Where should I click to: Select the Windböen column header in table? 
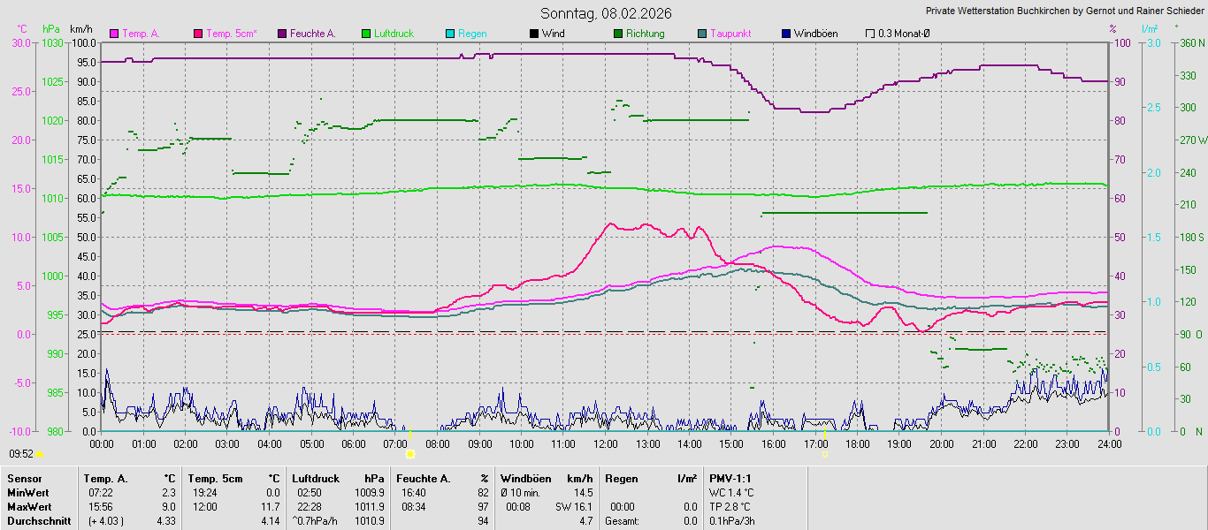pyautogui.click(x=525, y=479)
